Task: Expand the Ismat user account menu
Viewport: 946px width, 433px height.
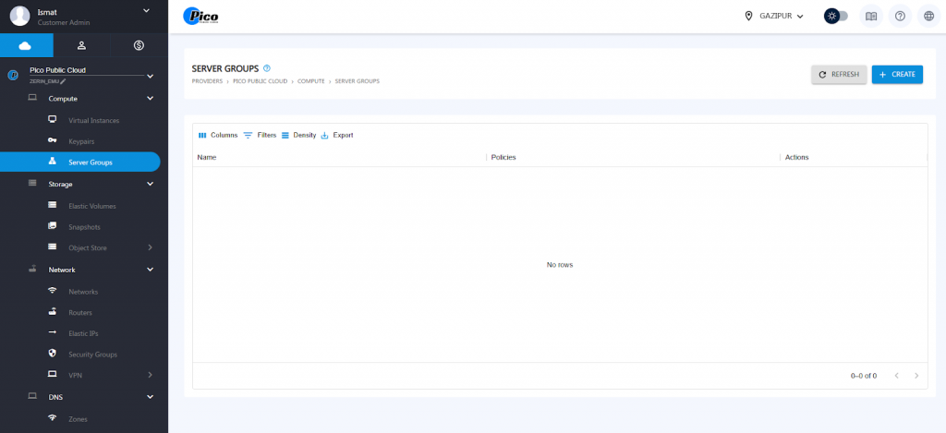Action: click(x=146, y=11)
